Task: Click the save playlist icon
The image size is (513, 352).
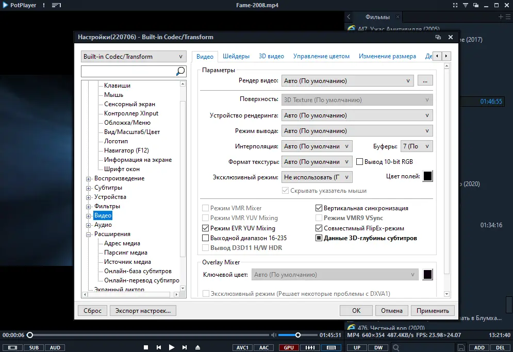Action: point(461,348)
